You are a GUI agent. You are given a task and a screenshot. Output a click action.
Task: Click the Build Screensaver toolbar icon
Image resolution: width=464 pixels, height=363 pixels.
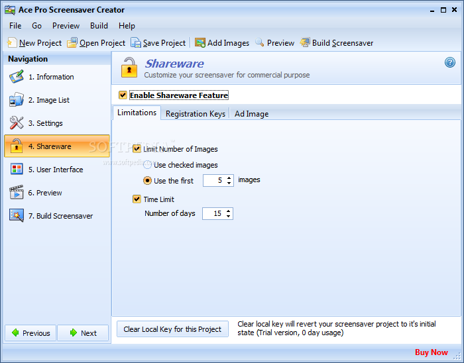305,42
